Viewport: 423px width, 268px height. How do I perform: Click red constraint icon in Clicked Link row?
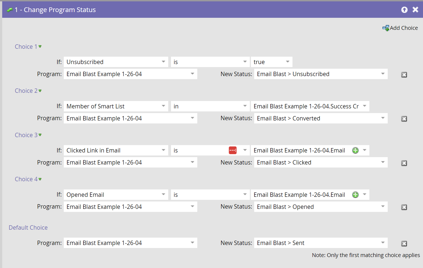click(x=233, y=150)
